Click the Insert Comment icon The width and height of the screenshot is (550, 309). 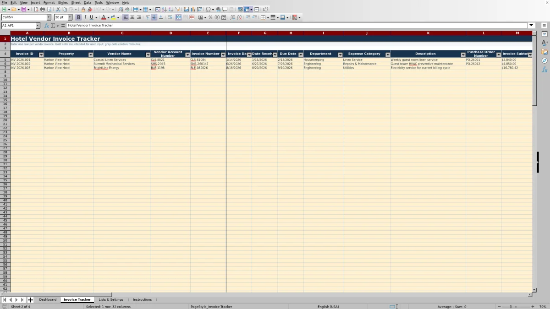click(225, 9)
